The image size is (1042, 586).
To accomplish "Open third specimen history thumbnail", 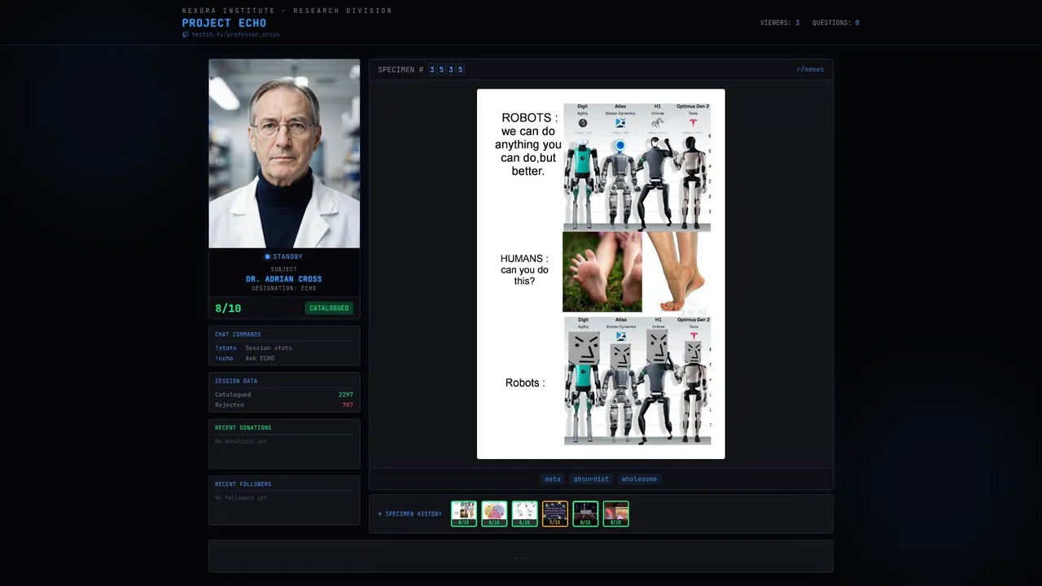I will click(525, 514).
